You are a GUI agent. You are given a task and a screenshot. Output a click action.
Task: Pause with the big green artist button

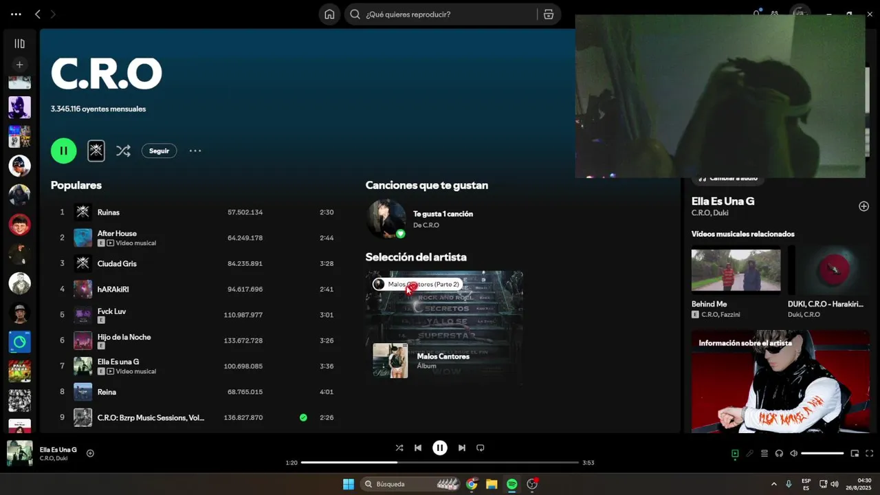click(63, 151)
